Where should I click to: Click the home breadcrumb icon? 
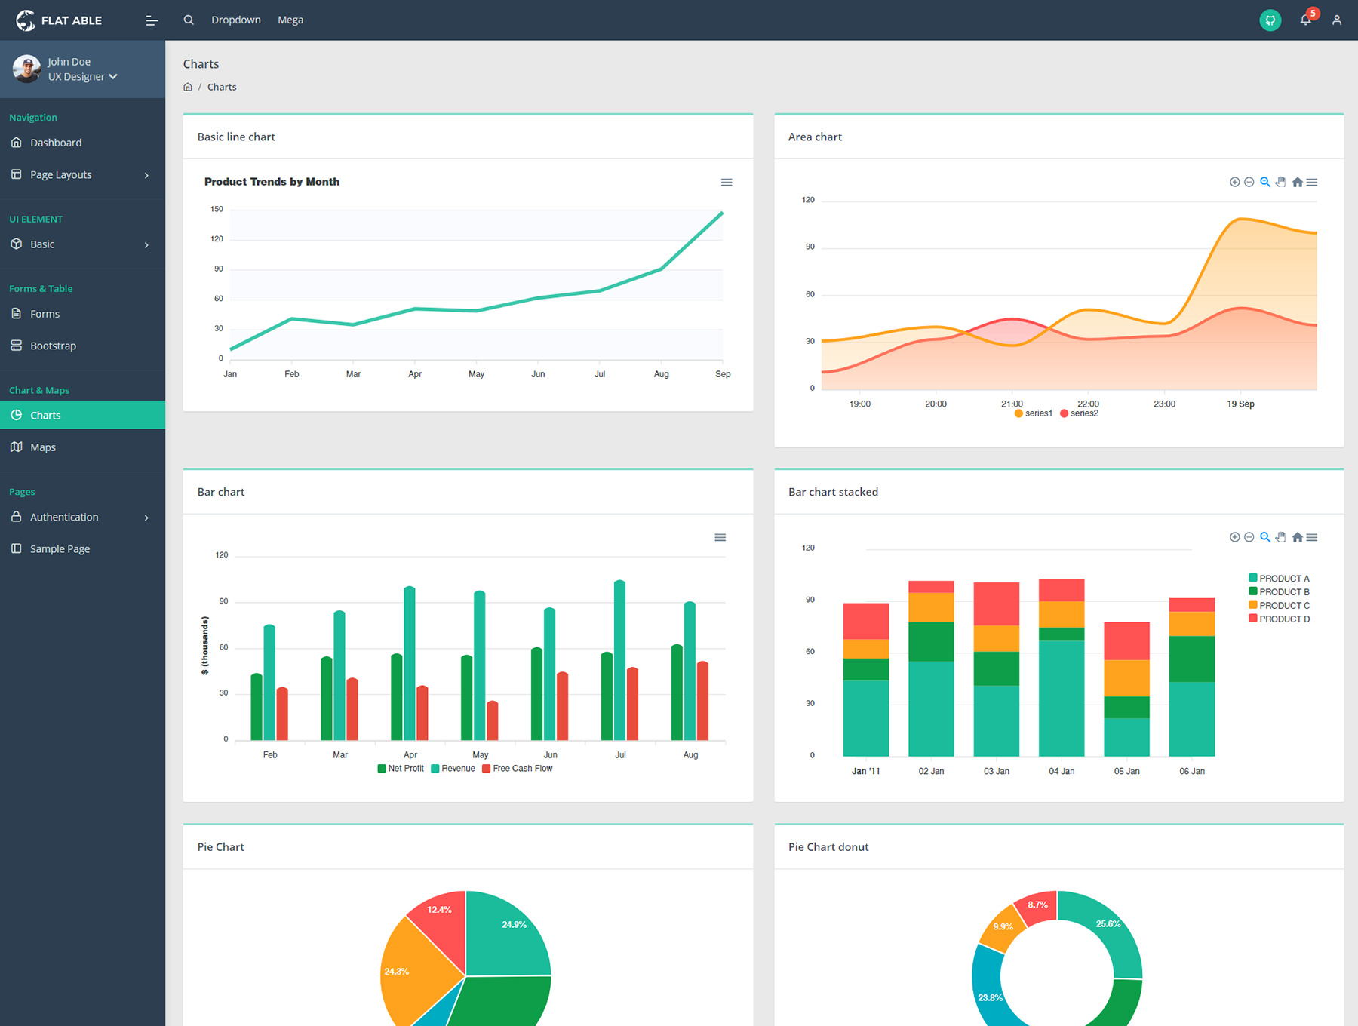(188, 88)
